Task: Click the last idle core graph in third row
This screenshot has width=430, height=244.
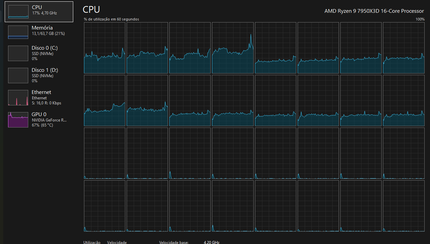Action: [x=404, y=153]
